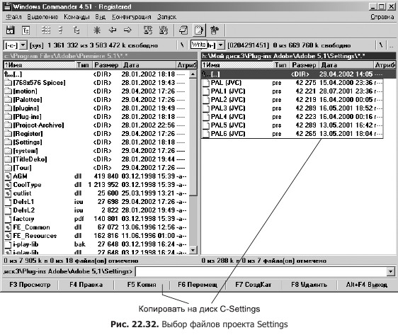Sort left panel by Размер column header

[x=107, y=65]
